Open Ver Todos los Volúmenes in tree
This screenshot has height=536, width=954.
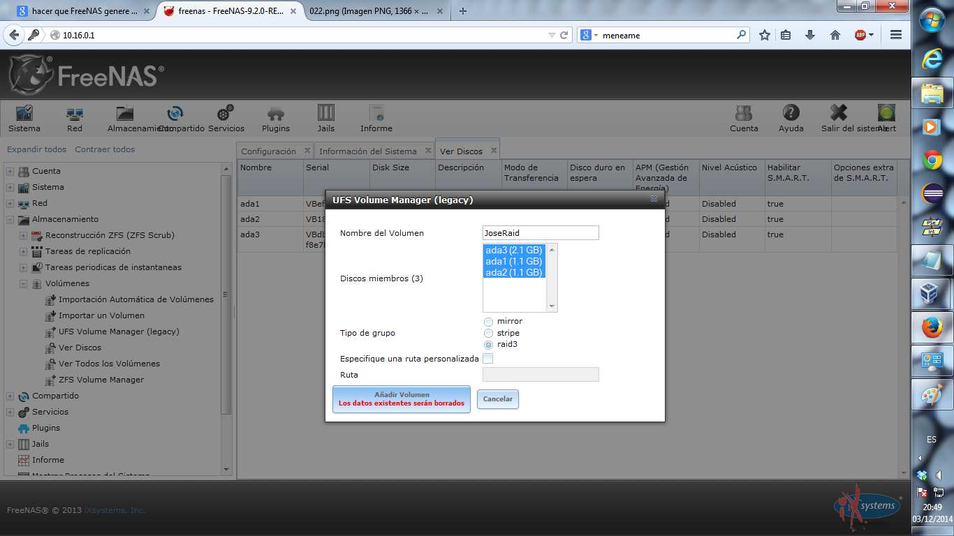pyautogui.click(x=109, y=364)
